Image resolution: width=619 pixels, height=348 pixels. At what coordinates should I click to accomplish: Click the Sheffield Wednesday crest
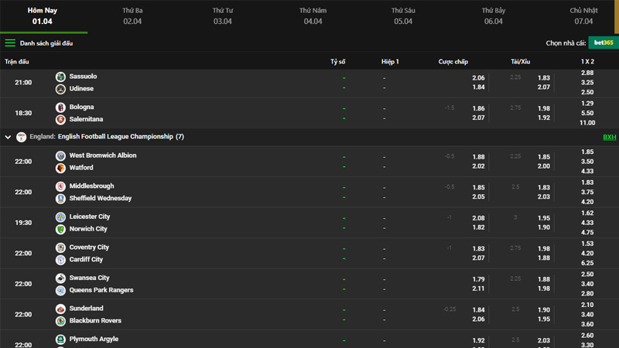pyautogui.click(x=60, y=199)
